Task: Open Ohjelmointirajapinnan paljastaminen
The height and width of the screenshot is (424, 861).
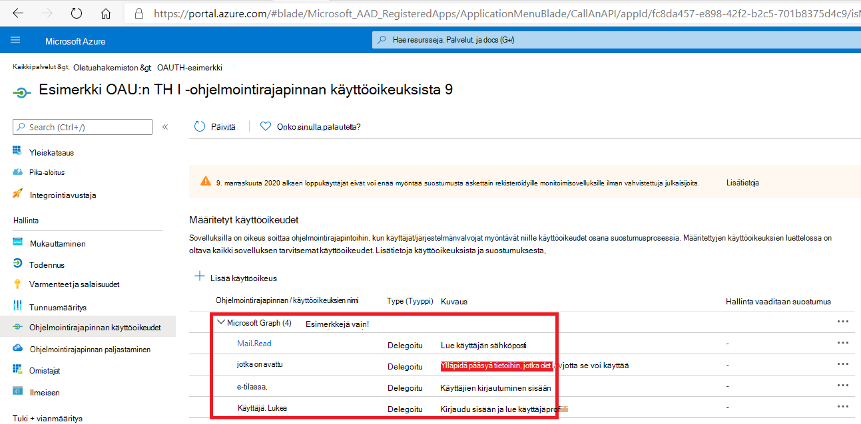Action: pos(90,349)
